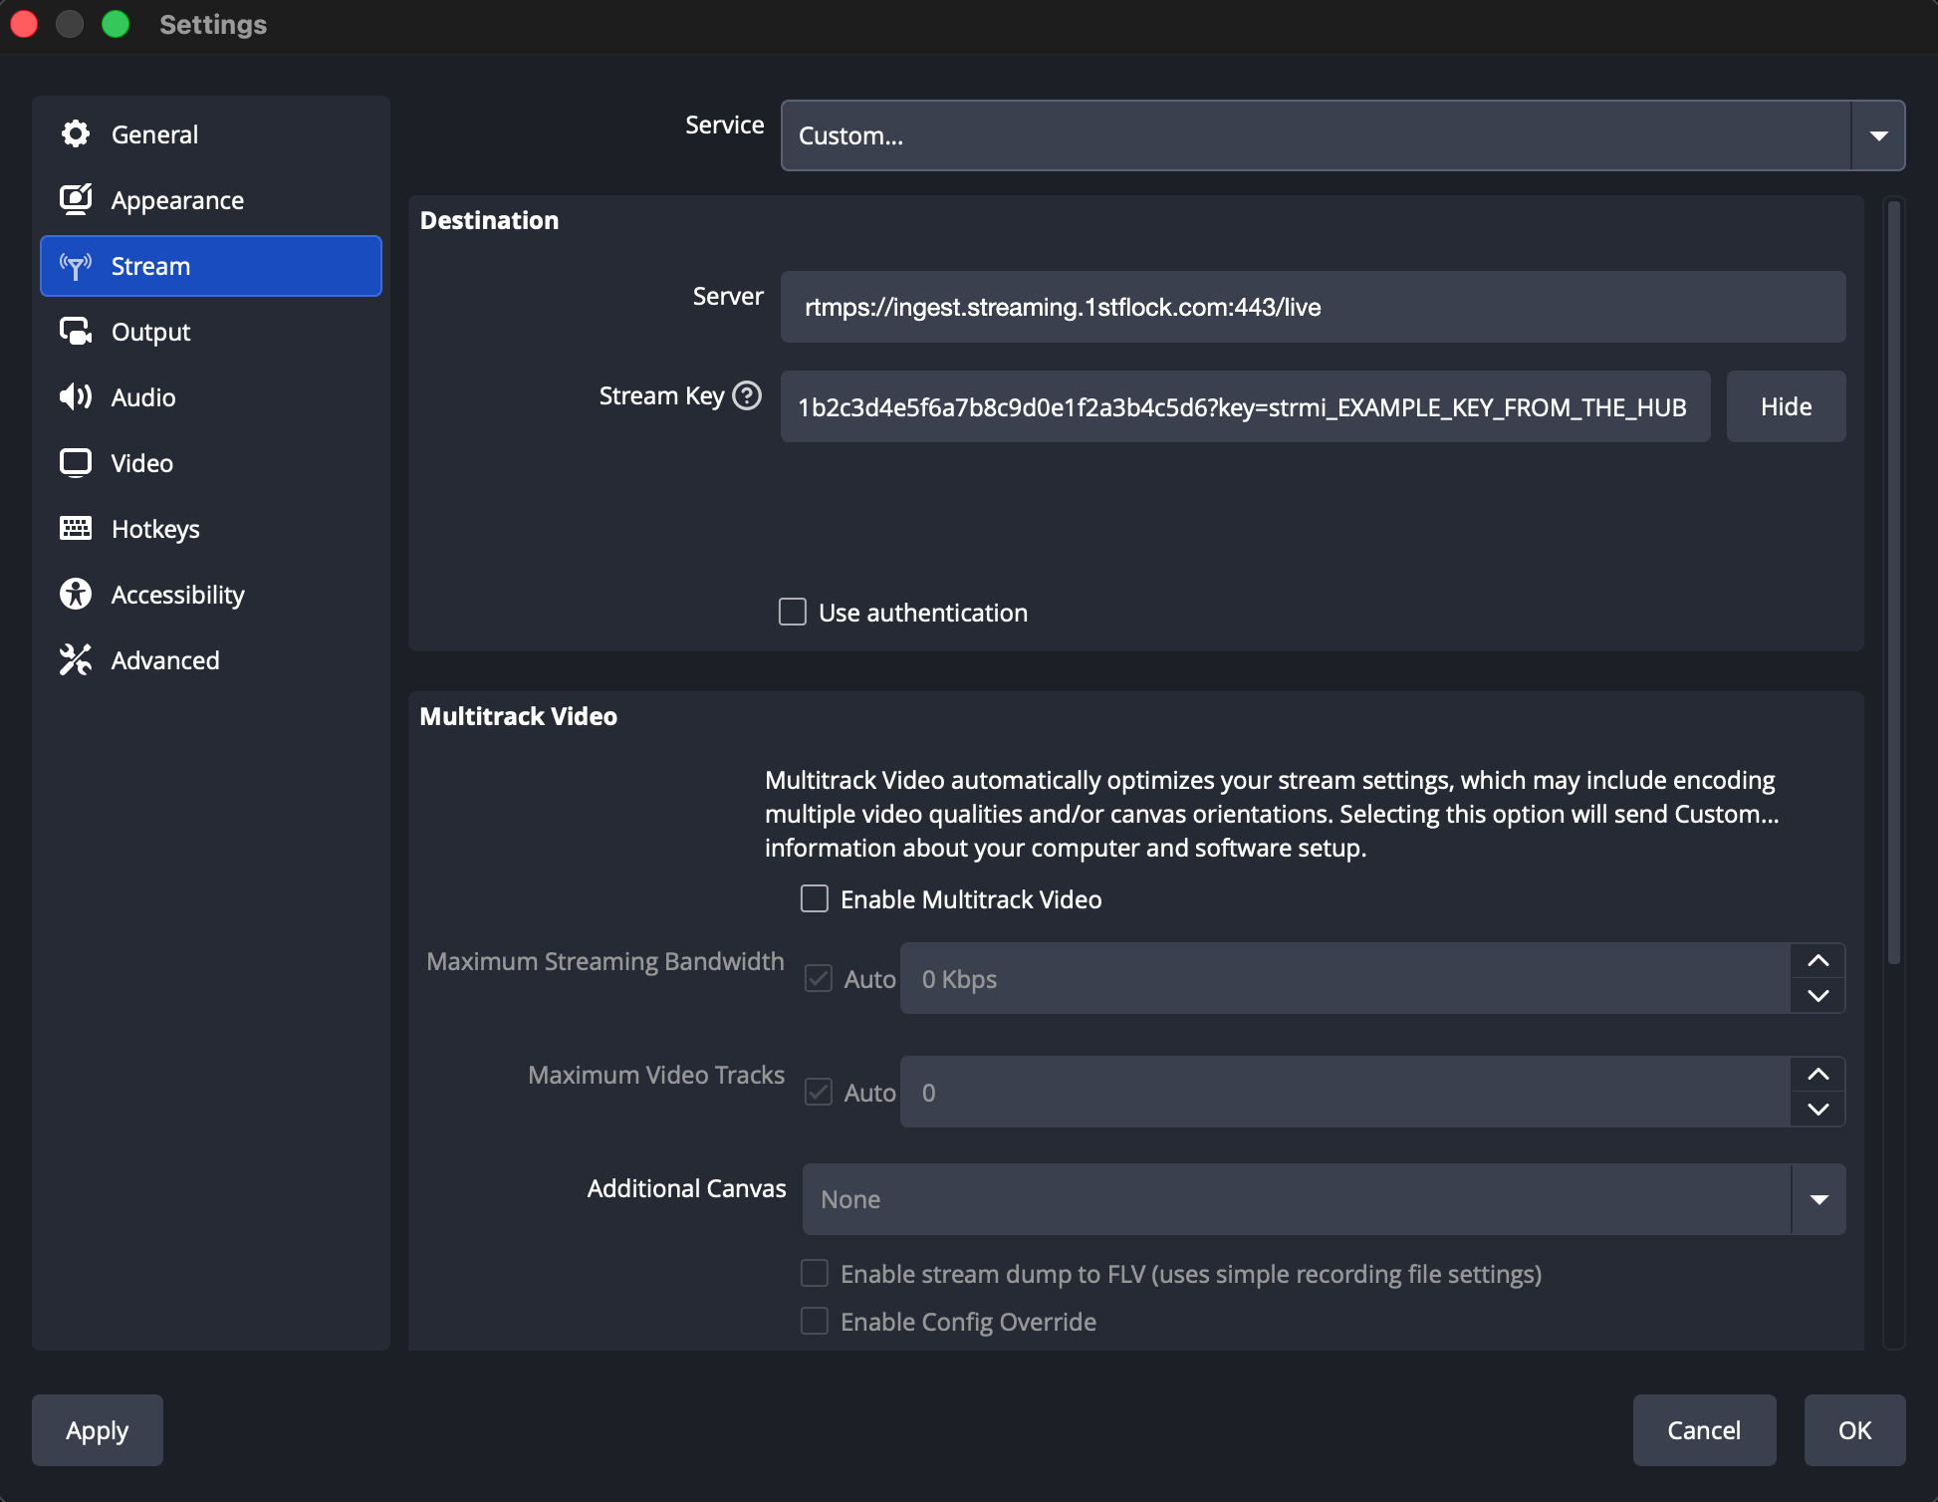This screenshot has width=1938, height=1502.
Task: Confirm settings with OK
Action: [x=1854, y=1430]
